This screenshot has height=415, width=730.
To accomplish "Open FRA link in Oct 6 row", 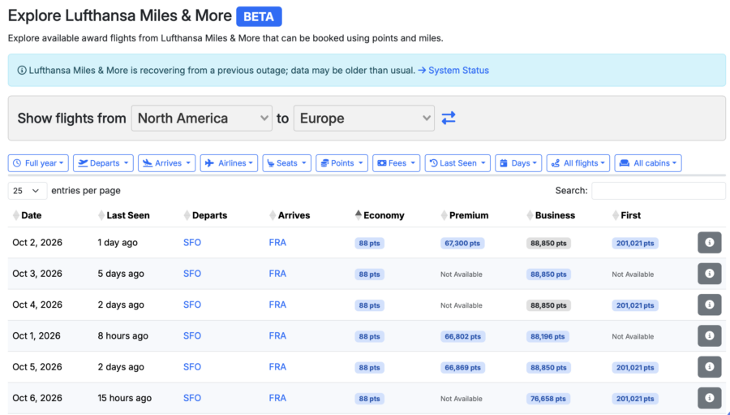I will point(277,398).
